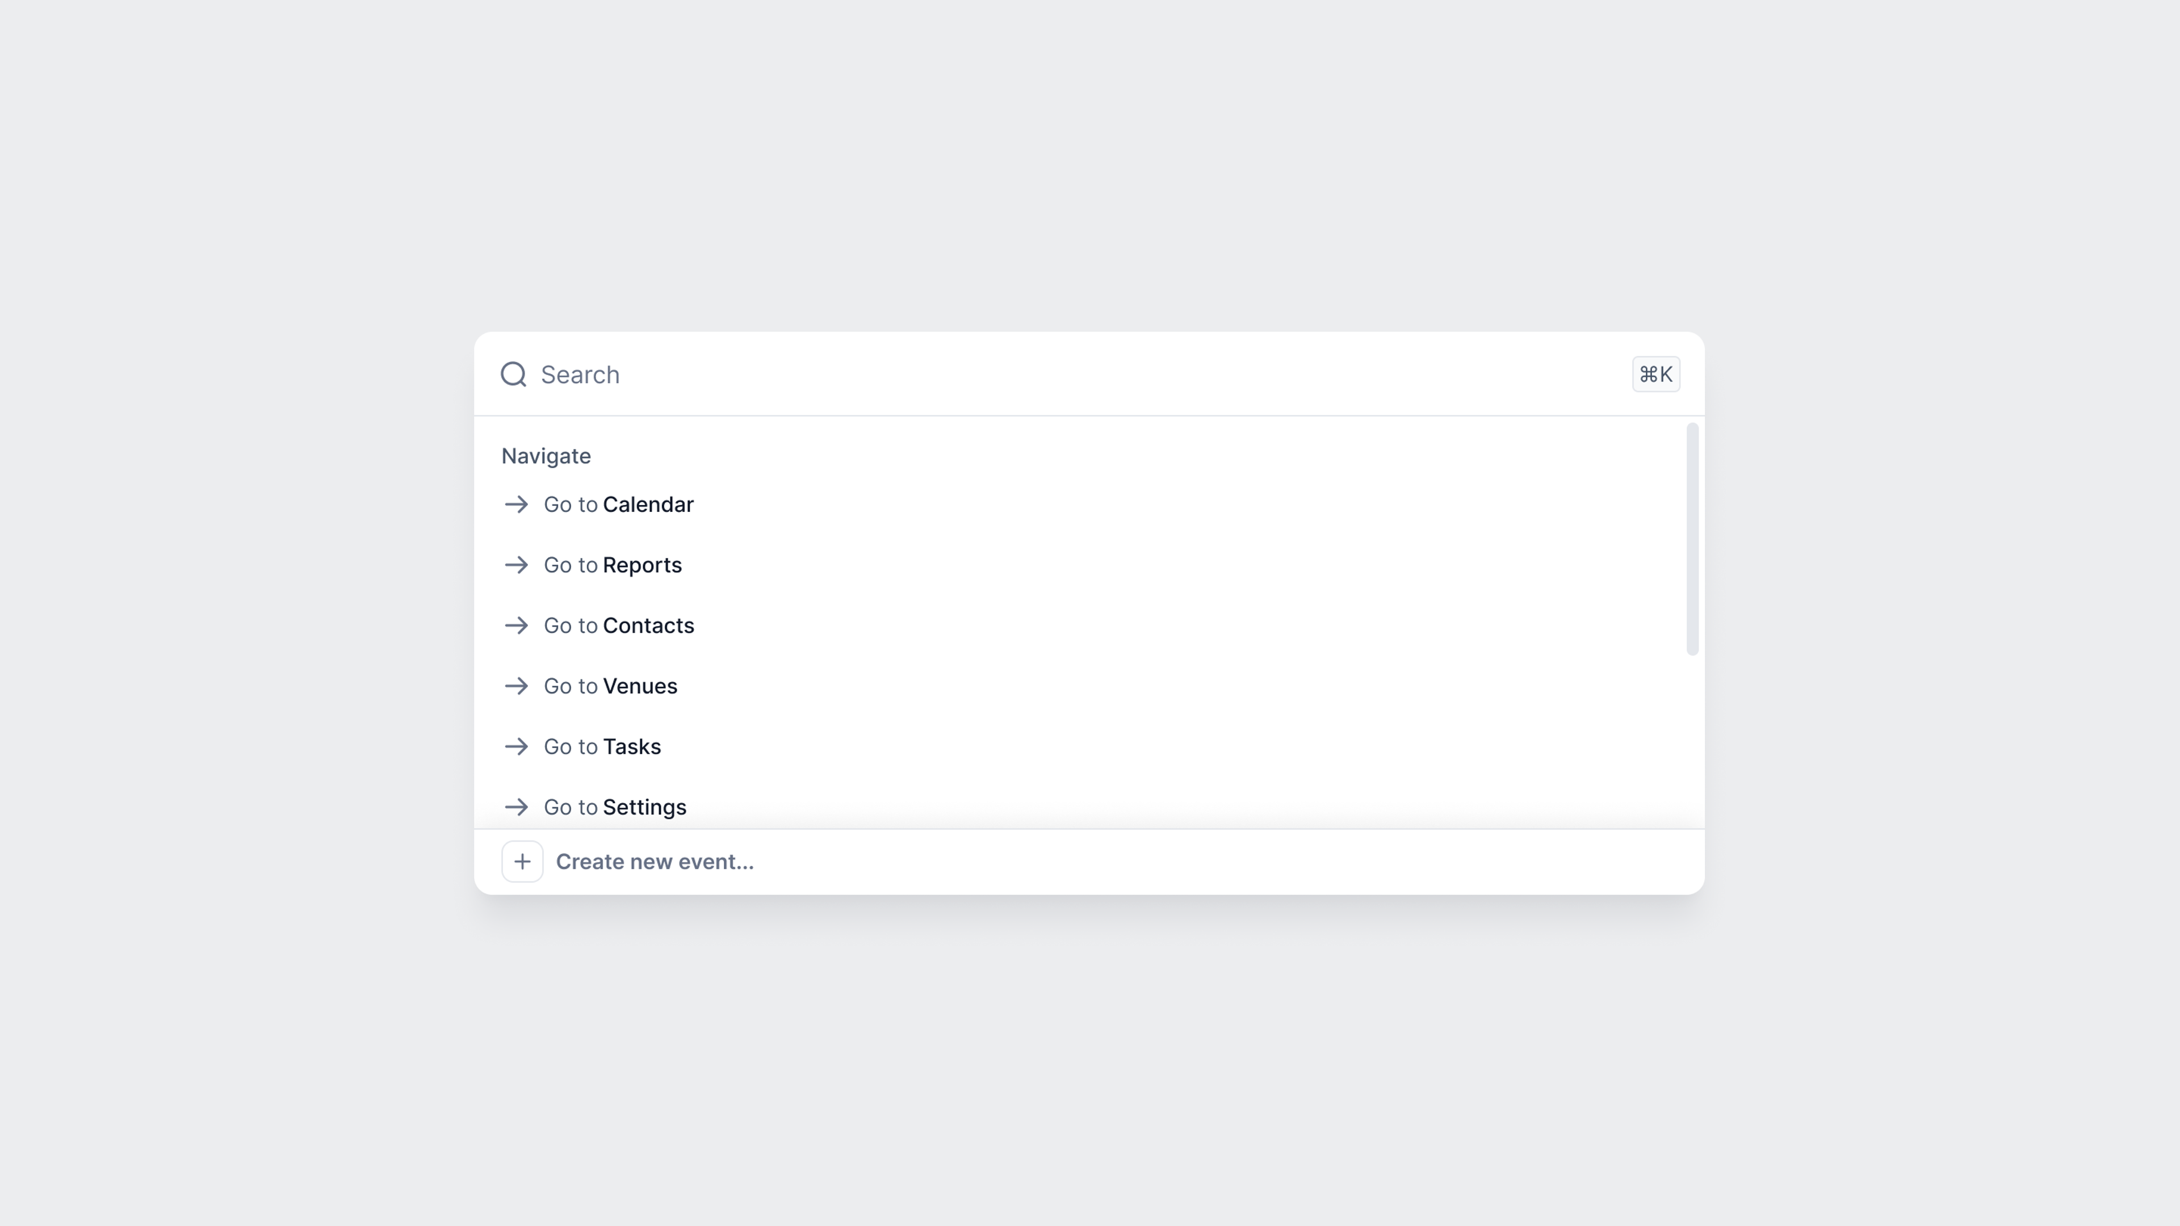Click the arrow icon next to Tasks

pyautogui.click(x=516, y=746)
